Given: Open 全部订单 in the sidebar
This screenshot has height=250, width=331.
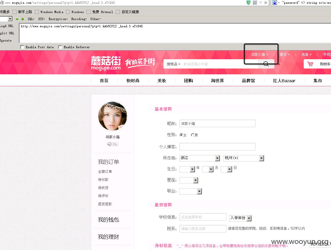Looking at the screenshot, I should pyautogui.click(x=105, y=171).
